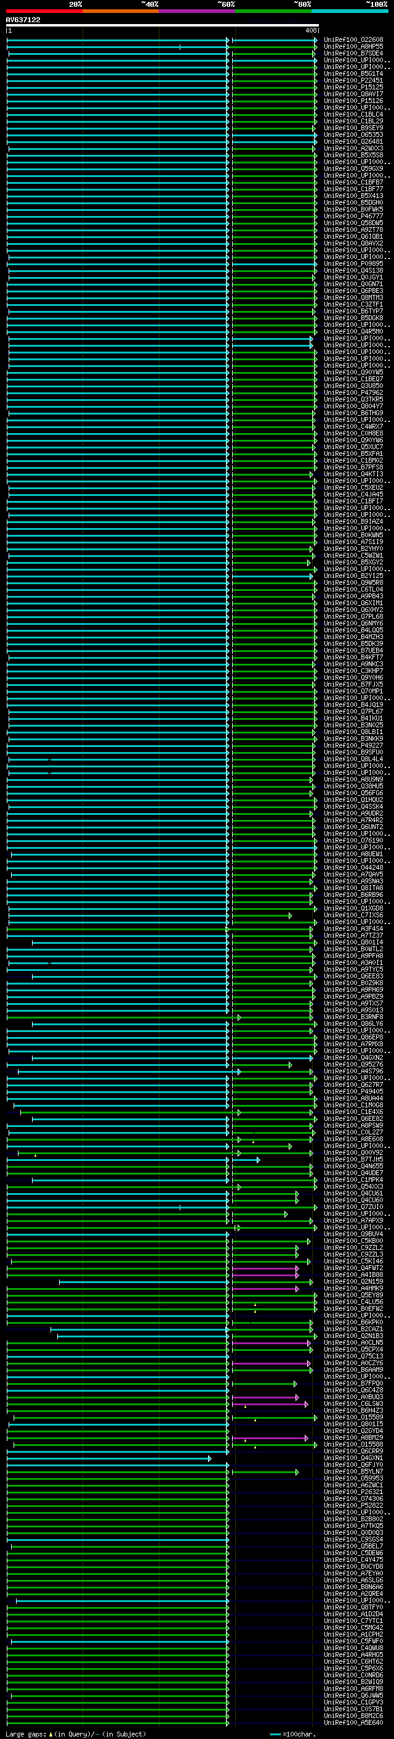Open hit UniRef100_A9PFA8
The image size is (394, 1739).
tap(353, 956)
